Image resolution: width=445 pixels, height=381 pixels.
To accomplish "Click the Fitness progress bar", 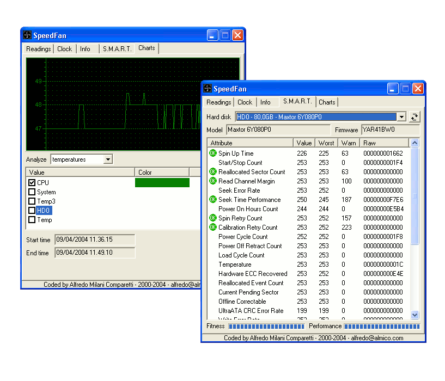I will (x=266, y=326).
